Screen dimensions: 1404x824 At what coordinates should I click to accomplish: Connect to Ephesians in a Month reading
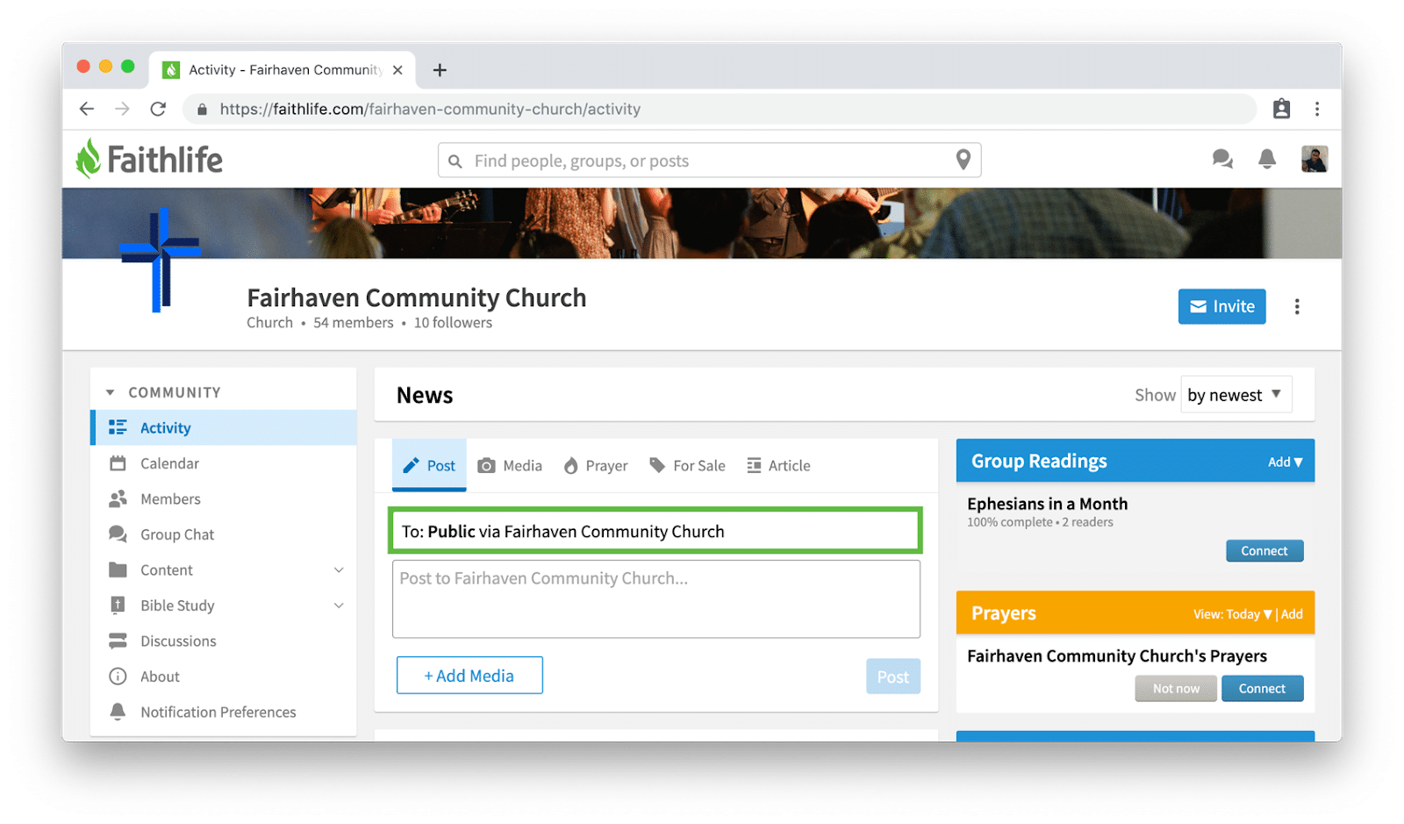(1264, 550)
